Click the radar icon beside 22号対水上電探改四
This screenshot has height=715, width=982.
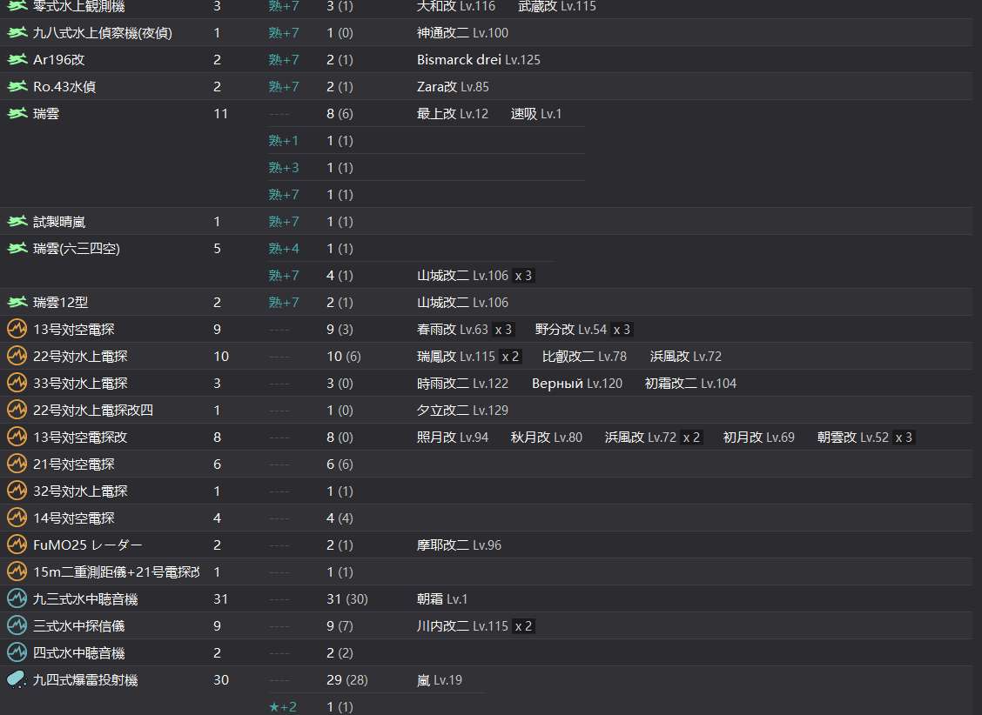click(17, 410)
